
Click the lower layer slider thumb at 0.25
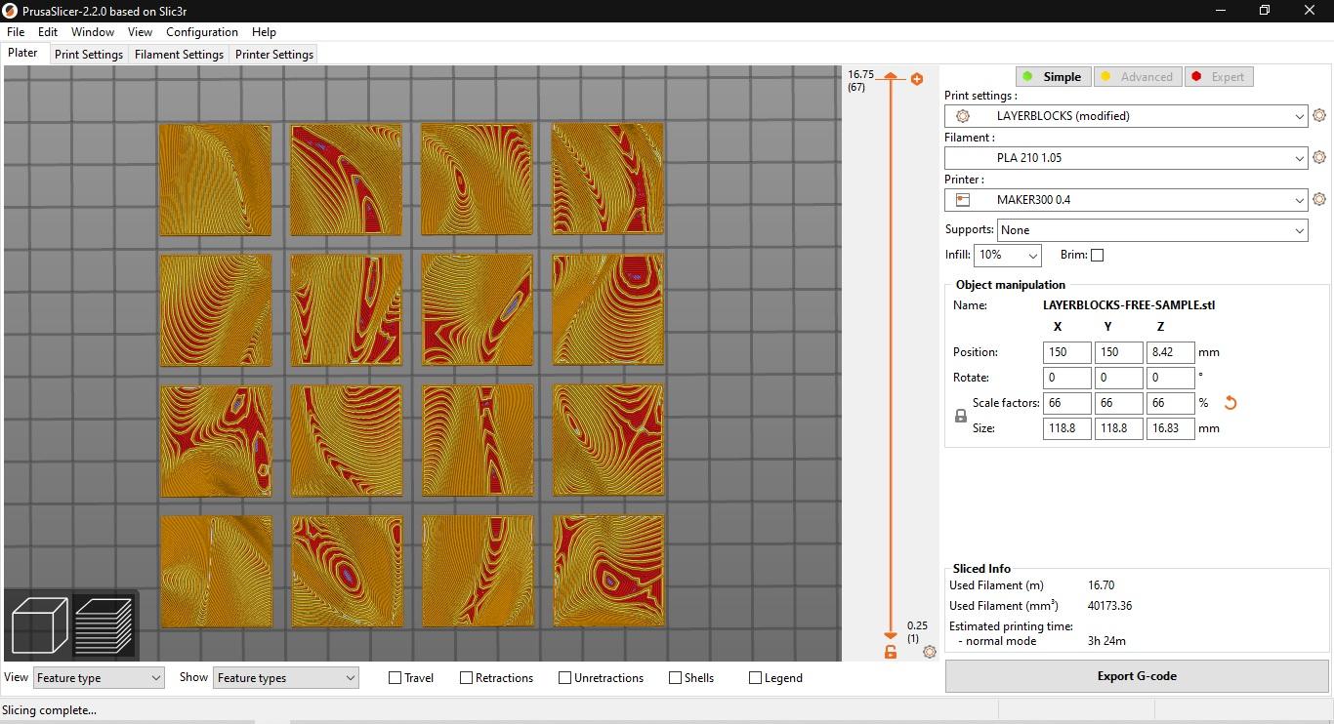tap(891, 635)
